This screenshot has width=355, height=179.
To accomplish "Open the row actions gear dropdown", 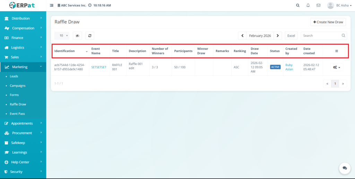I will (337, 67).
